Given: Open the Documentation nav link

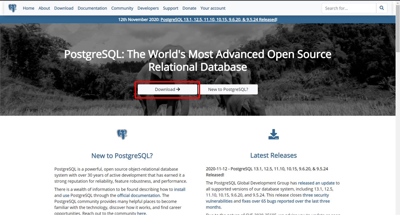Looking at the screenshot, I should point(92,8).
